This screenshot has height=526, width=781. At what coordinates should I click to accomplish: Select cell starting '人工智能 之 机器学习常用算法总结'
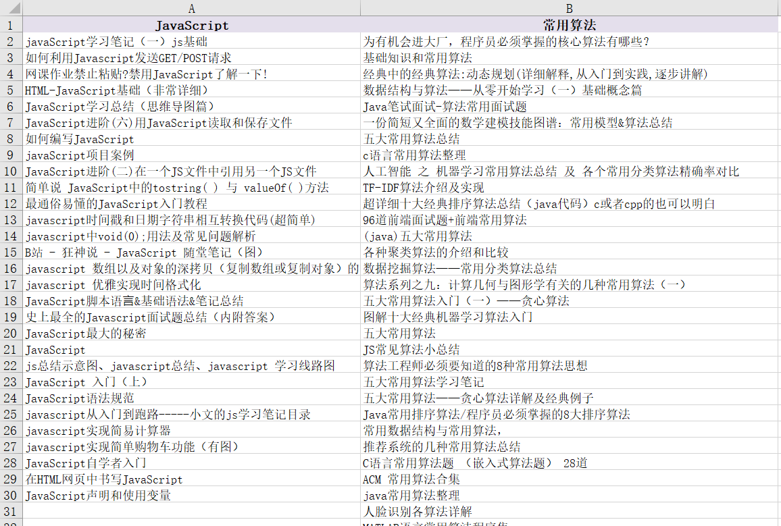point(570,172)
